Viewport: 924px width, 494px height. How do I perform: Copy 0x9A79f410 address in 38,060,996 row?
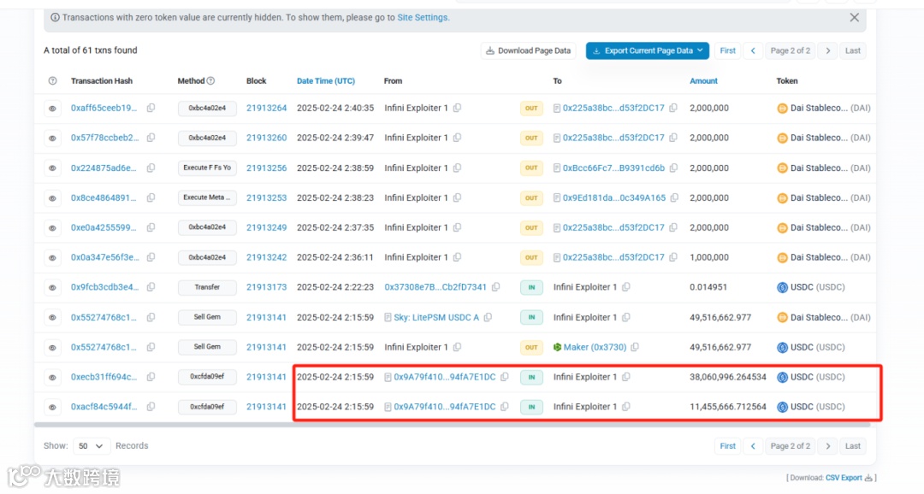tap(505, 377)
